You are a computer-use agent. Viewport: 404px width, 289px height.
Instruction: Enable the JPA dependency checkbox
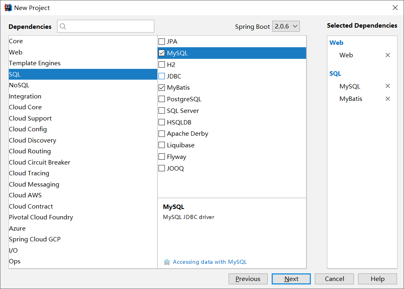(162, 42)
